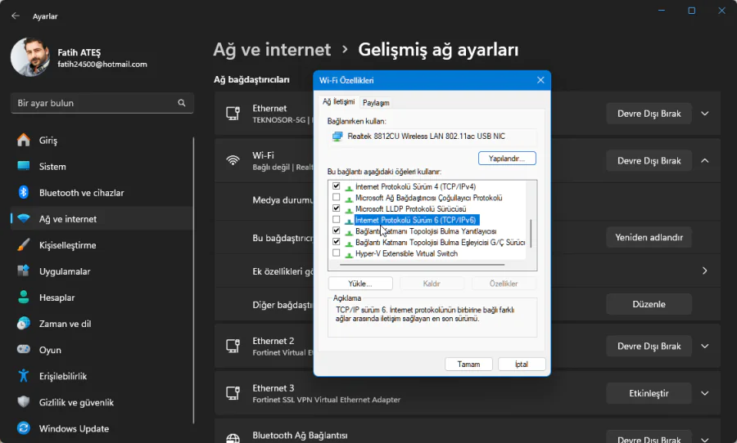Expand the Ethernet 2 adapter row
The image size is (737, 443).
pyautogui.click(x=705, y=347)
